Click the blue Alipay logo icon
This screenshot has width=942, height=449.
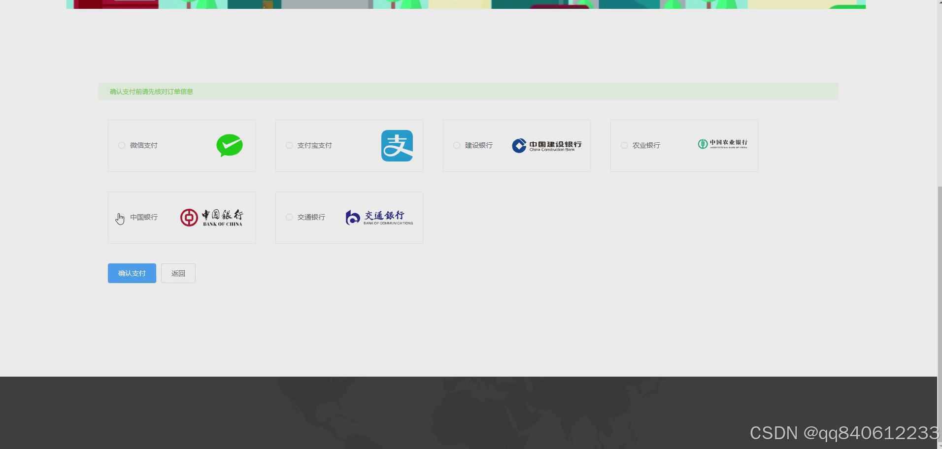pos(397,145)
